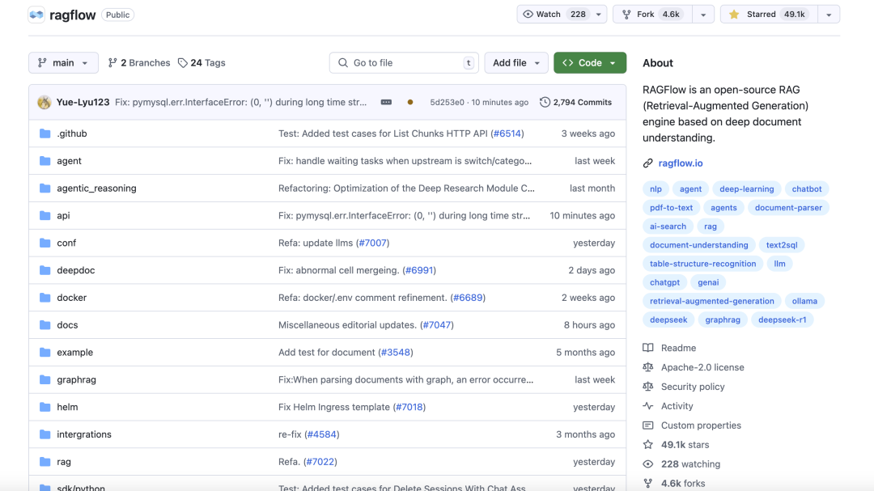Click the folder icon beside docs
The width and height of the screenshot is (874, 491).
point(45,325)
